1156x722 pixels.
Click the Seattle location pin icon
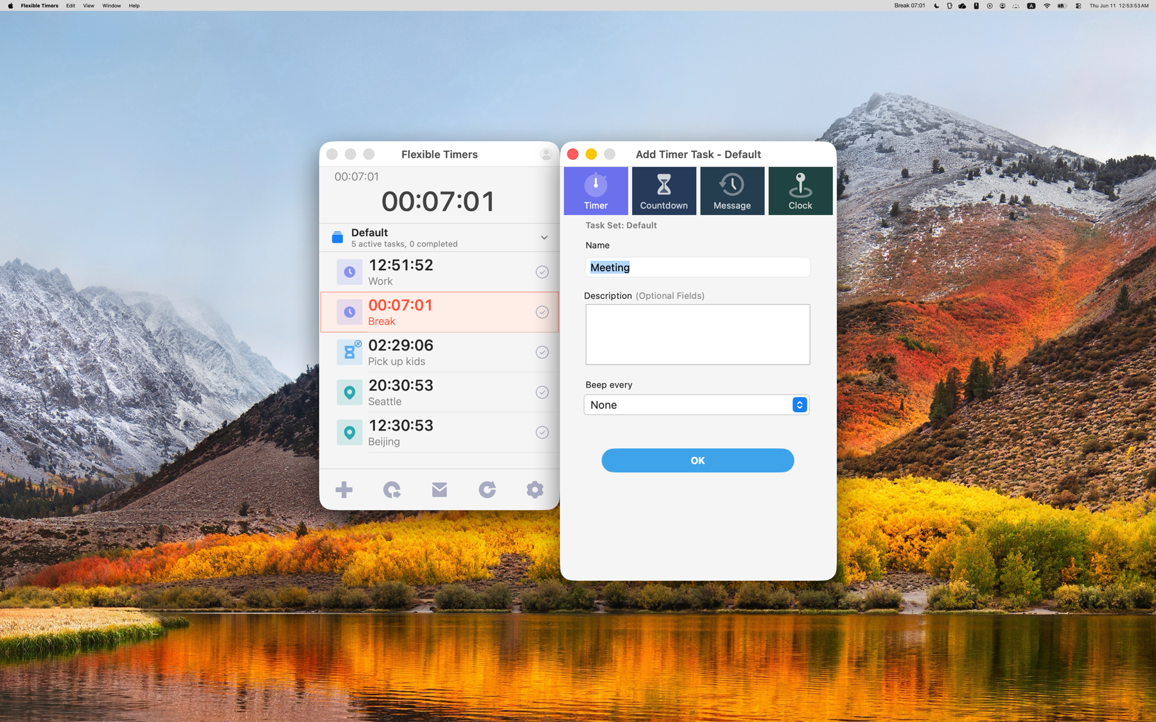click(x=349, y=392)
